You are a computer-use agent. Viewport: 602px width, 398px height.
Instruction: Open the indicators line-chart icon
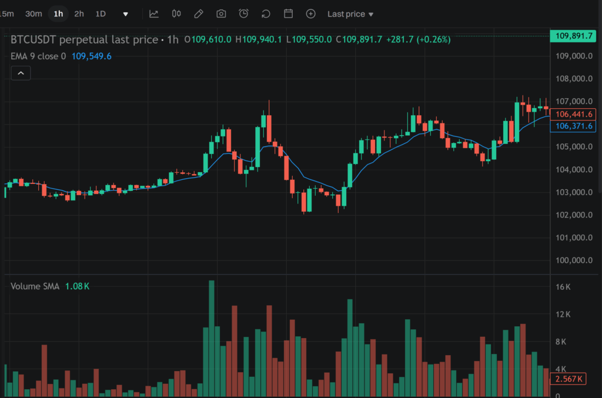pyautogui.click(x=154, y=14)
